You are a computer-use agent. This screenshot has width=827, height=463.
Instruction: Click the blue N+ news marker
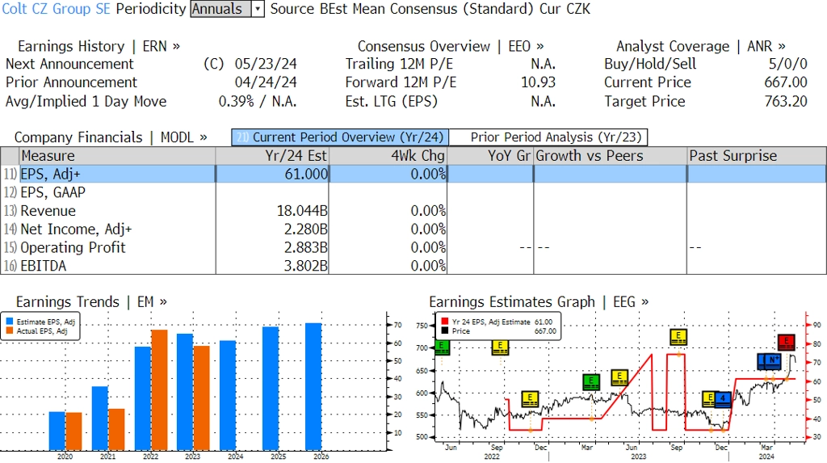pos(773,361)
